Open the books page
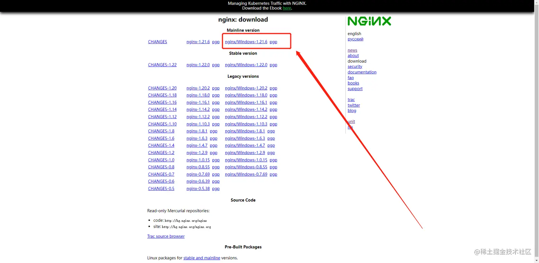This screenshot has width=539, height=263. 353,83
